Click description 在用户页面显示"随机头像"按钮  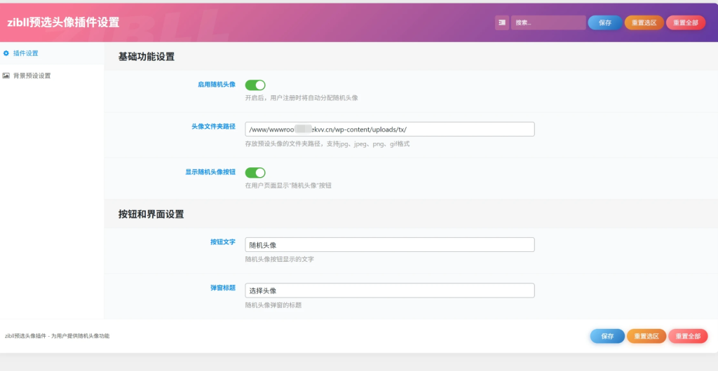pyautogui.click(x=288, y=186)
